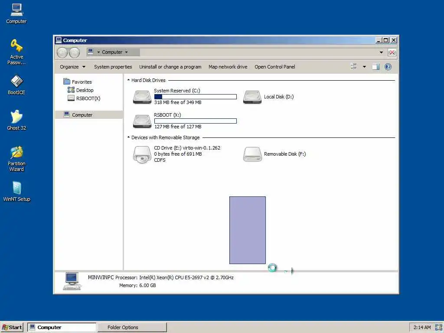This screenshot has width=444, height=333.
Task: Expand the Organize menu
Action: click(72, 67)
